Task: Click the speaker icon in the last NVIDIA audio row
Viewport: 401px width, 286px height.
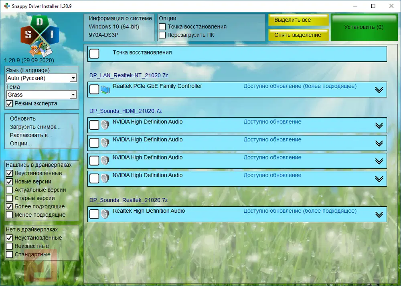Action: tap(105, 178)
